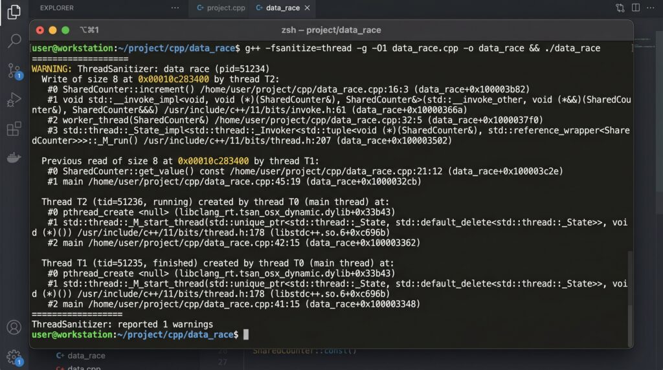The height and width of the screenshot is (370, 663).
Task: Click the top prompt user@workstation text
Action: click(x=73, y=48)
